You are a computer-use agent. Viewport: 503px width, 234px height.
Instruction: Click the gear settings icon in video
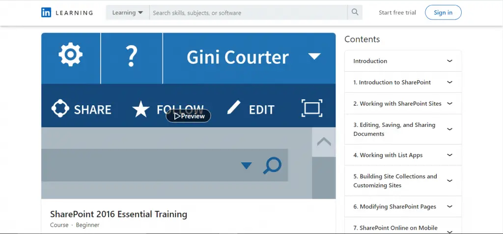point(71,55)
